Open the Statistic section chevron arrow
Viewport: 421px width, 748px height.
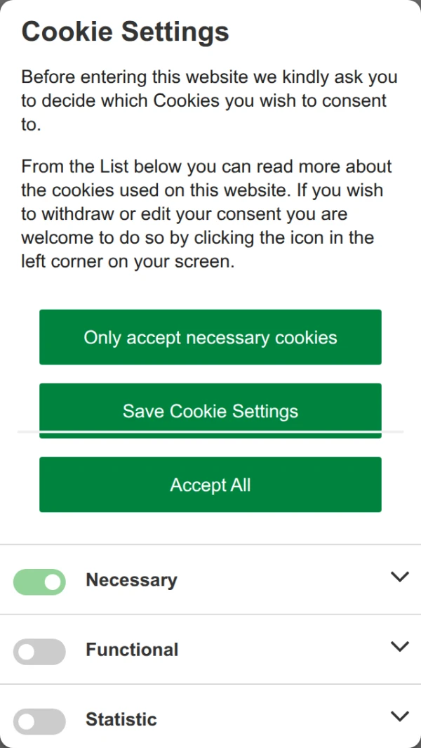[x=399, y=716]
